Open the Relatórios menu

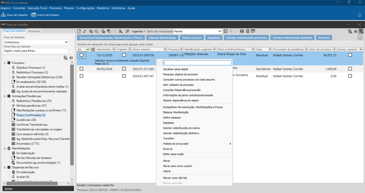click(x=103, y=8)
